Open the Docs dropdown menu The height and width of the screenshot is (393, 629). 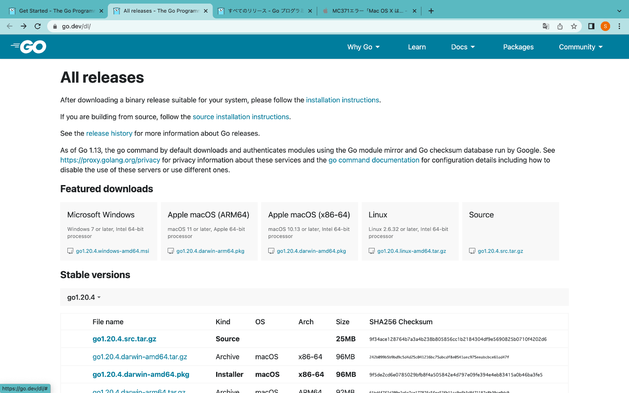[463, 47]
